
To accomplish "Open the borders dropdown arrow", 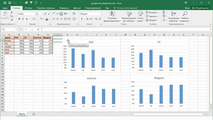I will (37, 19).
